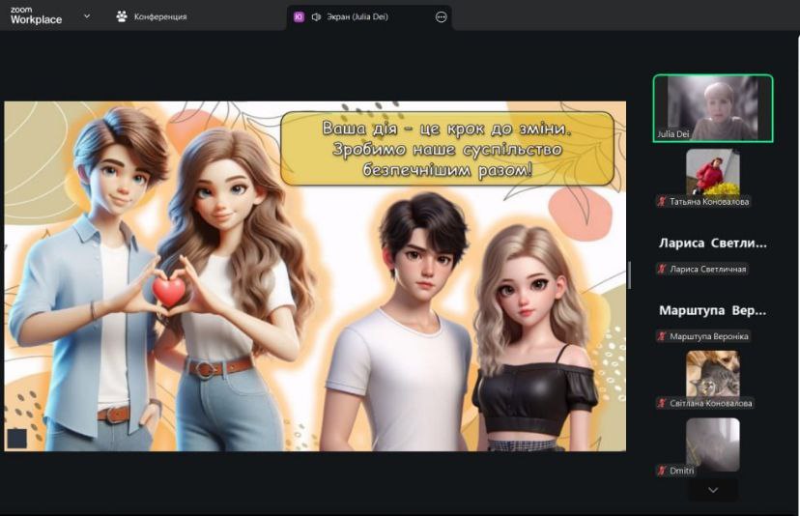Click the purple Ю avatar icon

(299, 16)
